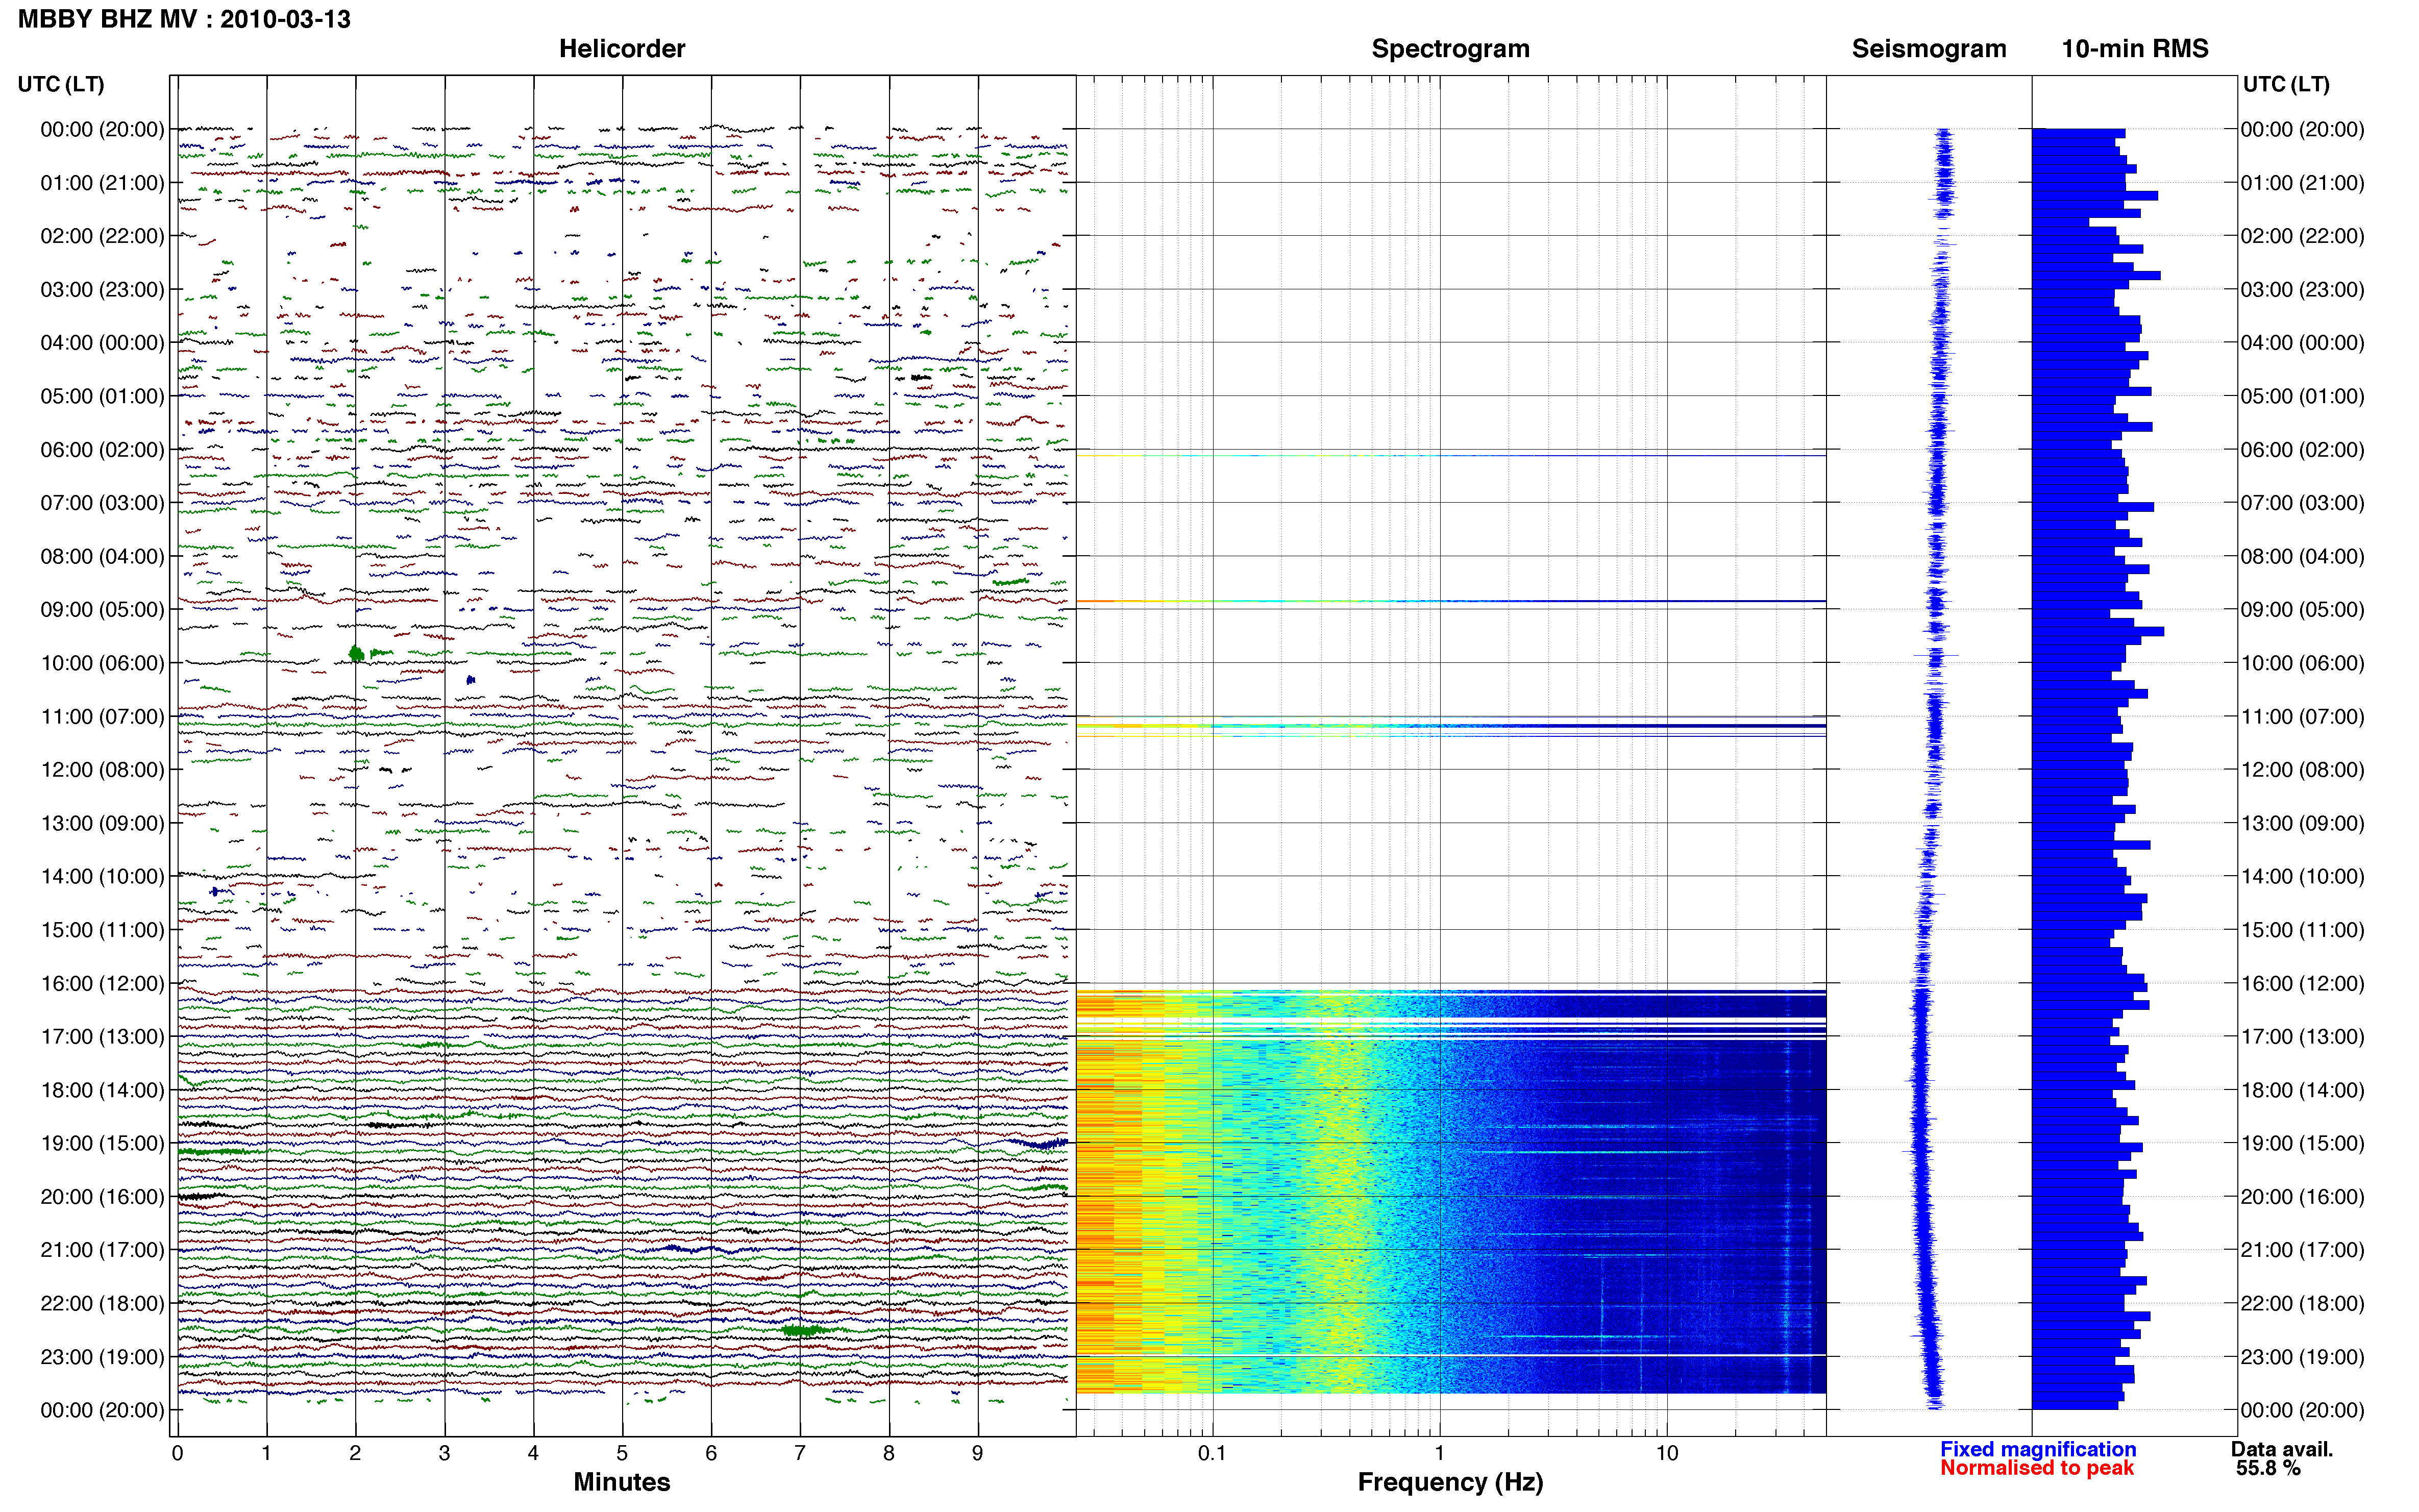
Task: Click minute tick '9' on helicorder axis
Action: (978, 1454)
